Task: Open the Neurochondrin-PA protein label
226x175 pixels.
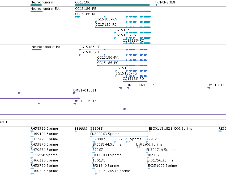Action: (46, 47)
